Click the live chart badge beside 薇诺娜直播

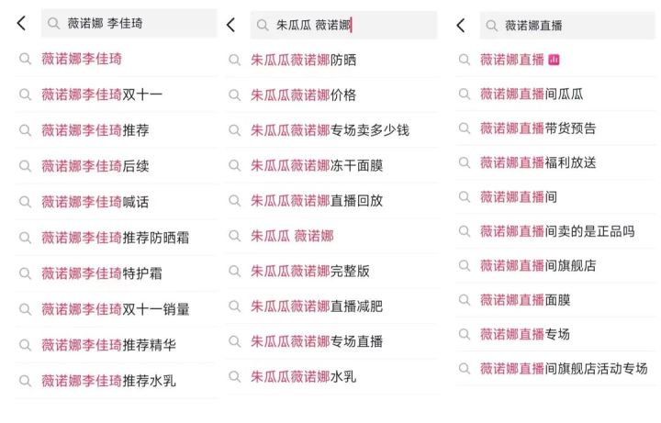click(554, 60)
